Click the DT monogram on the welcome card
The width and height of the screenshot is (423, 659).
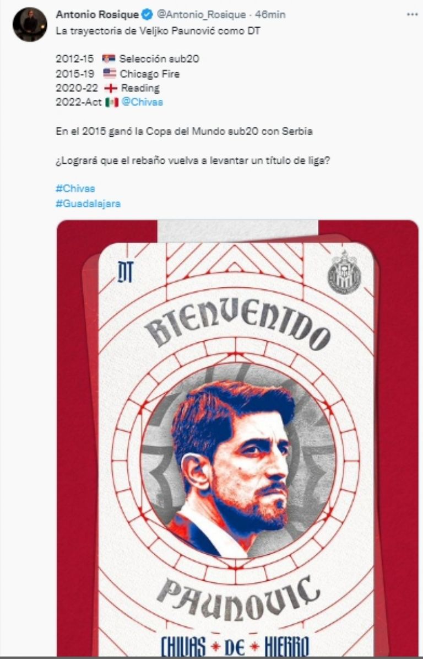pyautogui.click(x=125, y=271)
